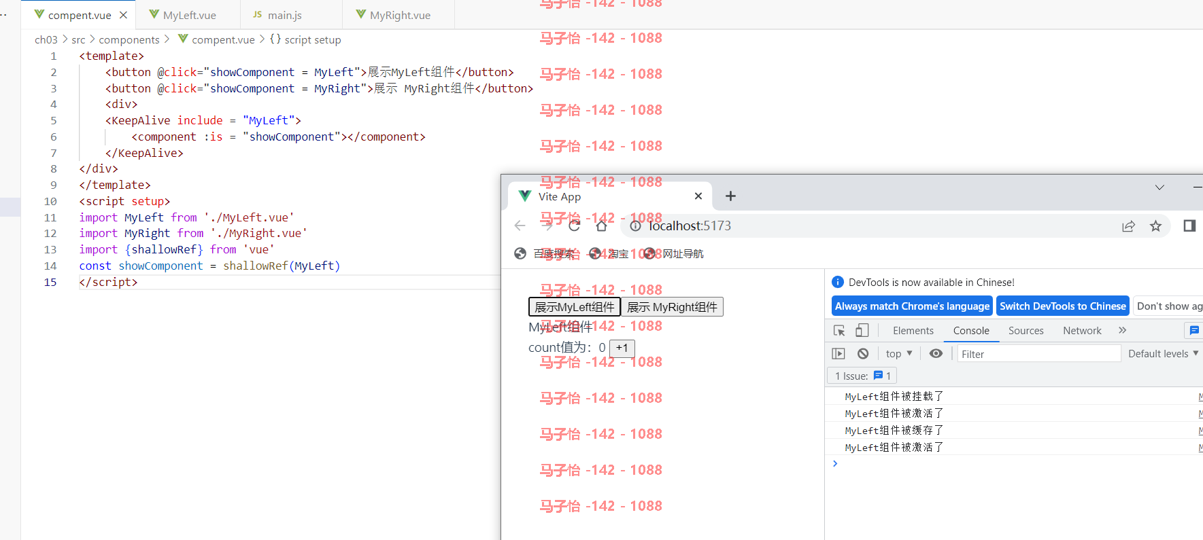Activate the inspect element tool

[839, 331]
